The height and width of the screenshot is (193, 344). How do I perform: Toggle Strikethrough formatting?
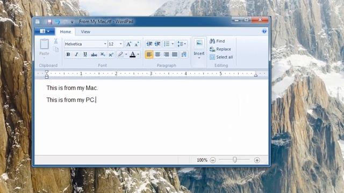coord(94,54)
